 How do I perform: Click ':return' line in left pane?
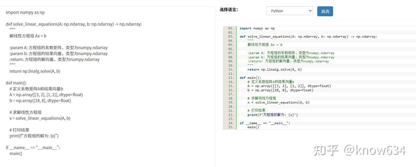click(x=55, y=59)
